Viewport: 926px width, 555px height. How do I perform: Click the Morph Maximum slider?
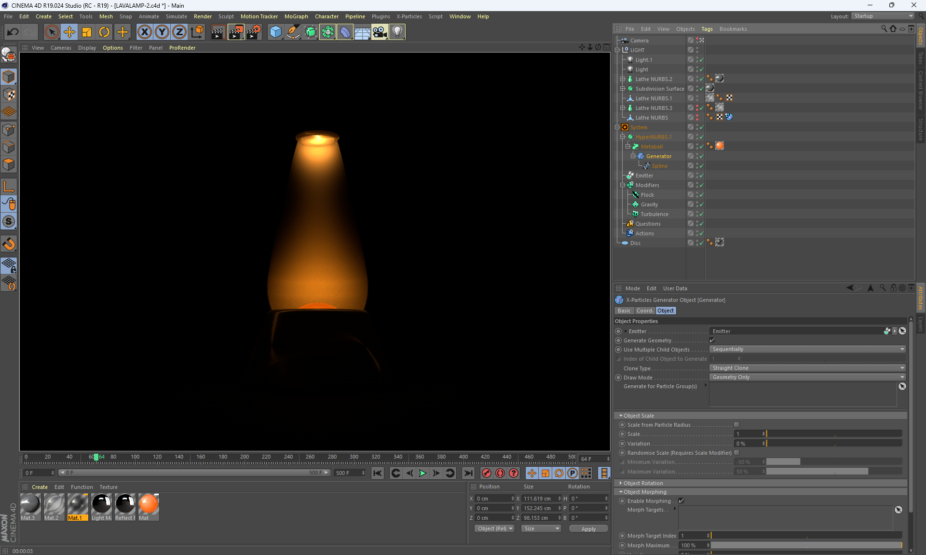(806, 545)
